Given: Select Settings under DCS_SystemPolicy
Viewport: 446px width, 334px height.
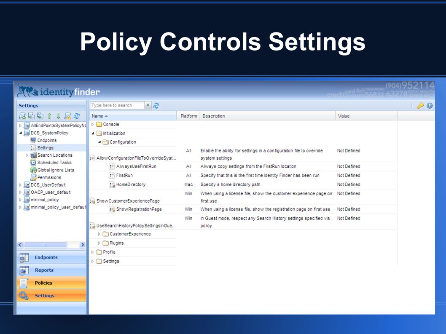Looking at the screenshot, I should 46,148.
